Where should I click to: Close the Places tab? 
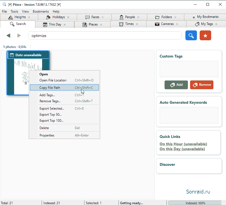click(101, 24)
